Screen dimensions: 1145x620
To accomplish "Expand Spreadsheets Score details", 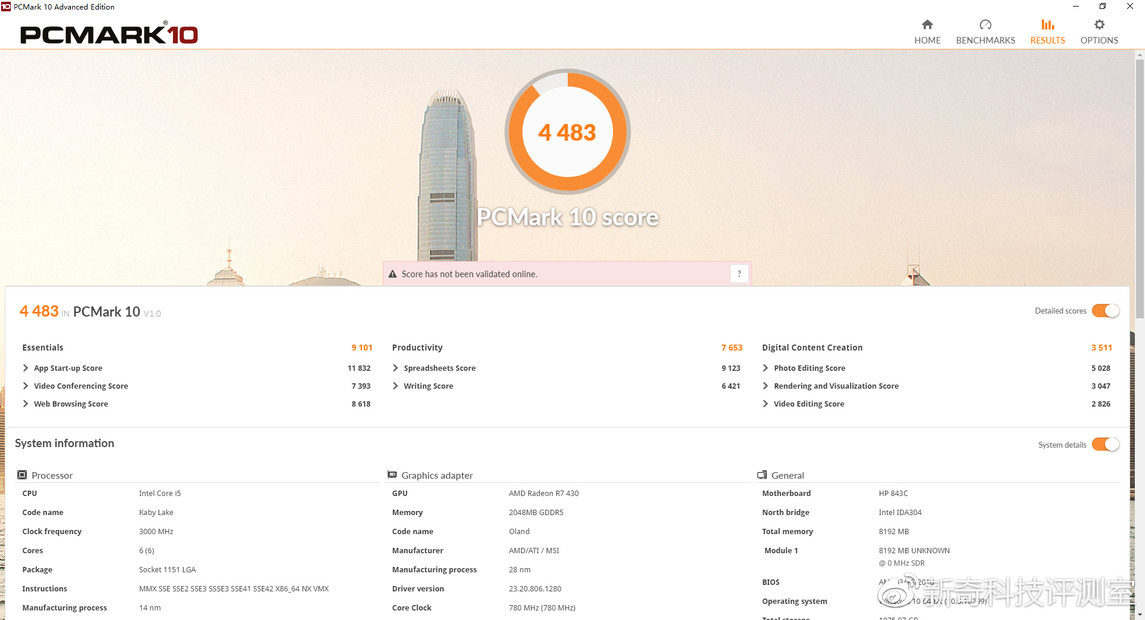I will tap(395, 368).
